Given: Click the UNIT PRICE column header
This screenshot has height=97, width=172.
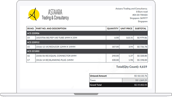Looking at the screenshot, I should (126, 29).
